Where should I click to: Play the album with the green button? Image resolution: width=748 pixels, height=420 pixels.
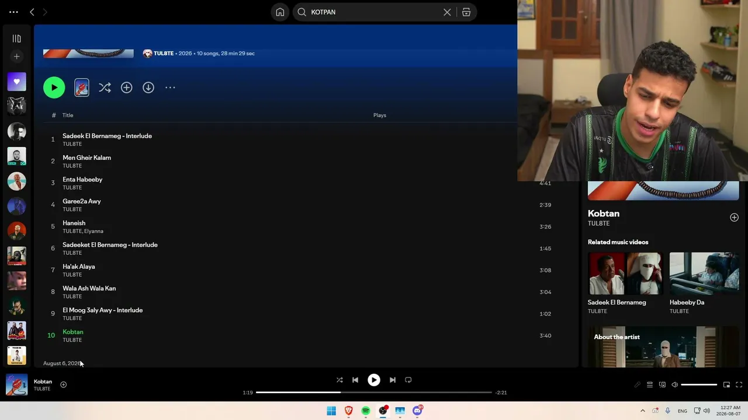click(x=54, y=87)
